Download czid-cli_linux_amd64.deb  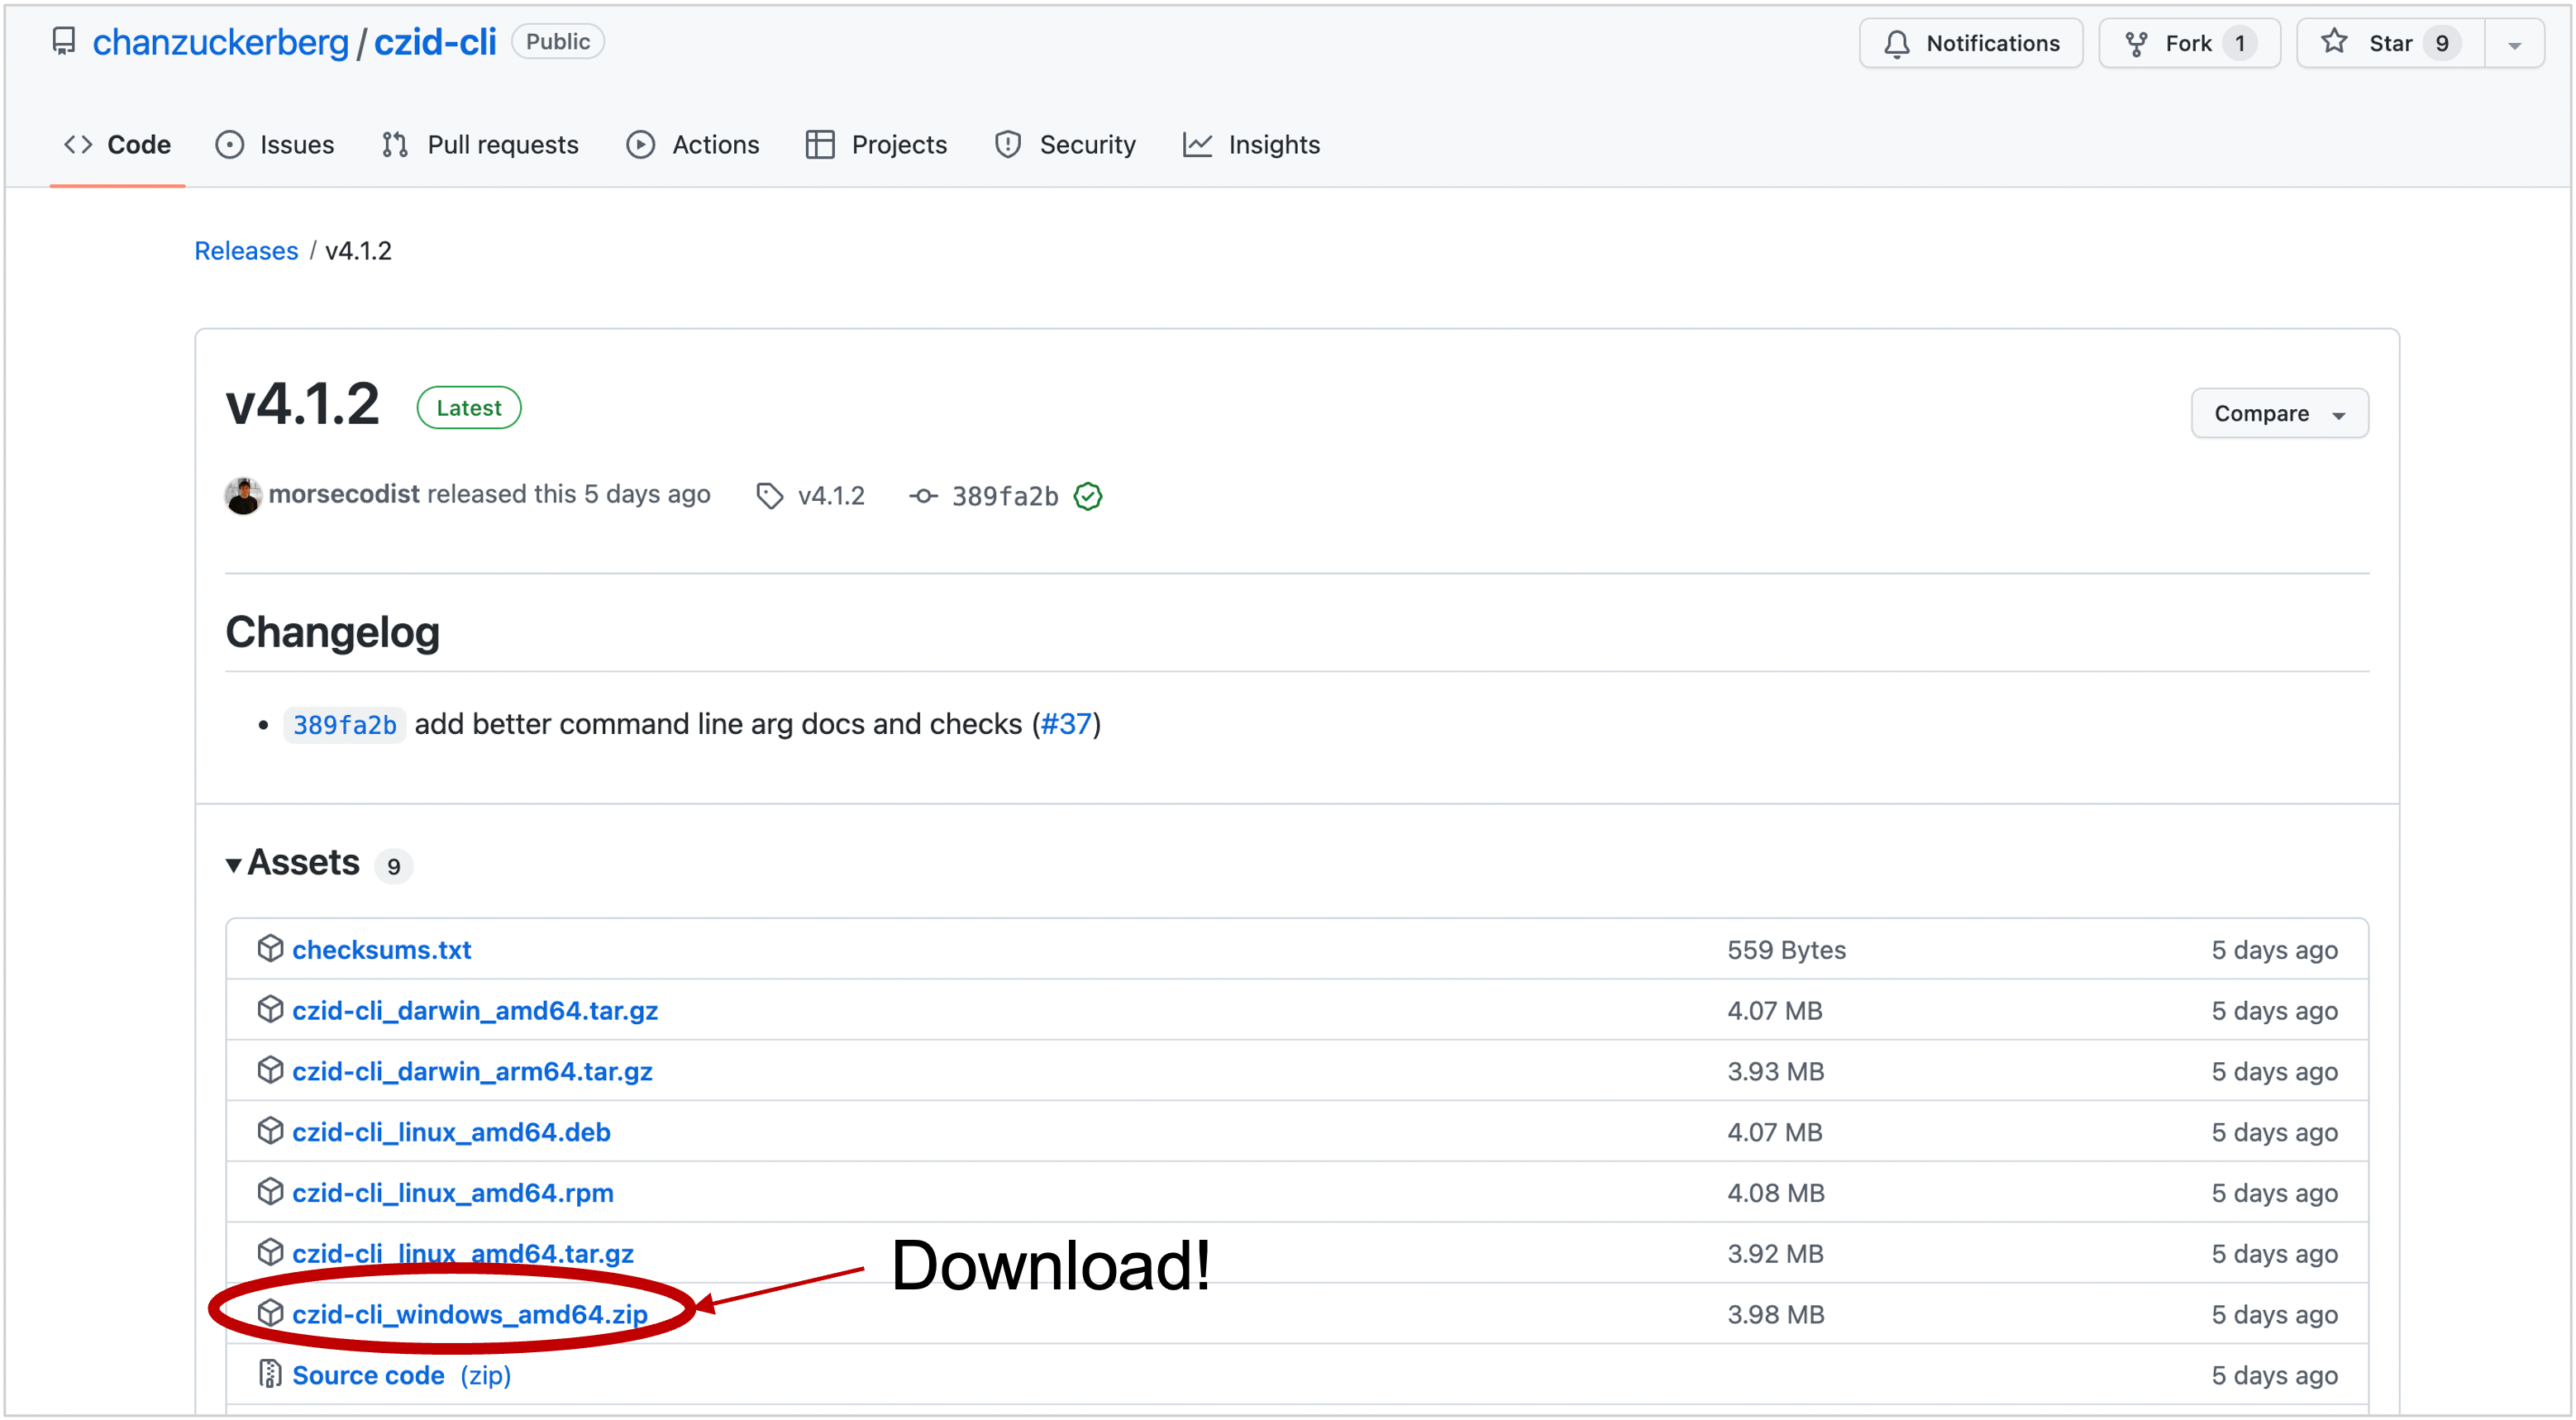coord(451,1131)
